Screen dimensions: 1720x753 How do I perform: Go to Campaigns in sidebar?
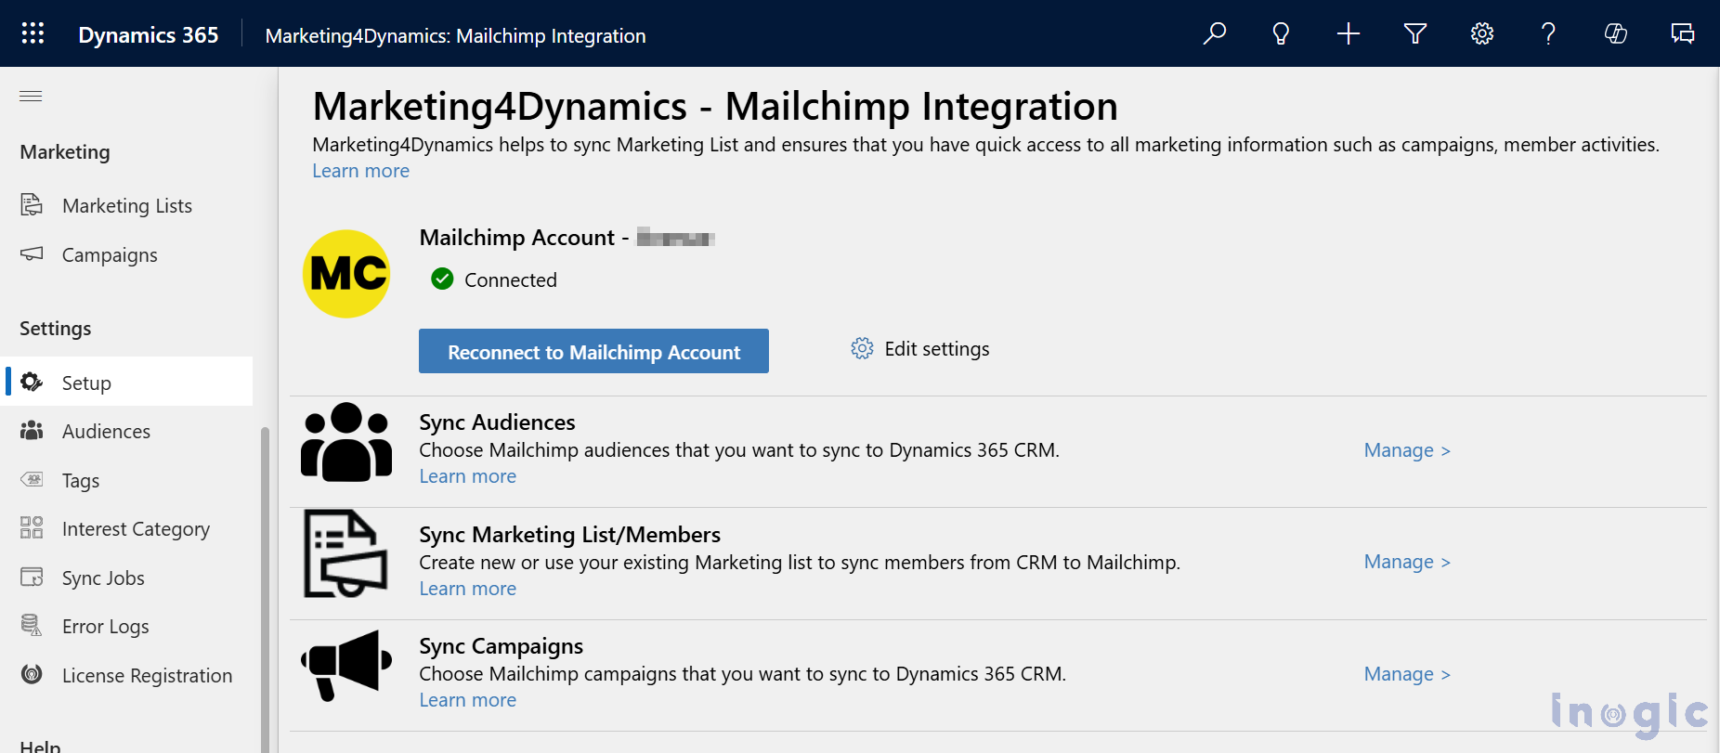tap(110, 255)
